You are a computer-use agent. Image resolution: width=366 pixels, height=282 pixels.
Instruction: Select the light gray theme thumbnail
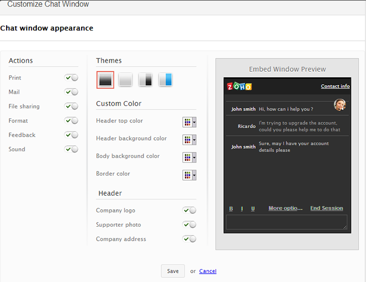pyautogui.click(x=125, y=80)
